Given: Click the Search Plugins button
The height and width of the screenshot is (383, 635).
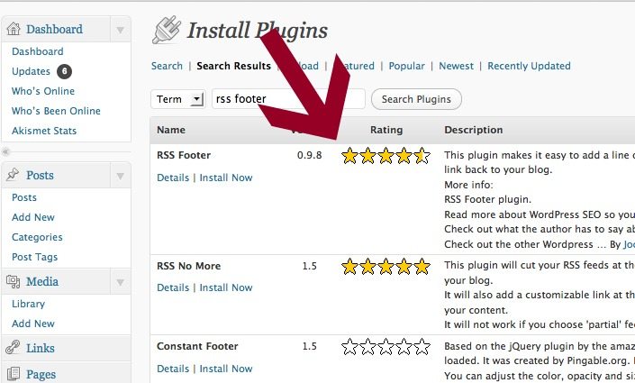Looking at the screenshot, I should pos(416,99).
